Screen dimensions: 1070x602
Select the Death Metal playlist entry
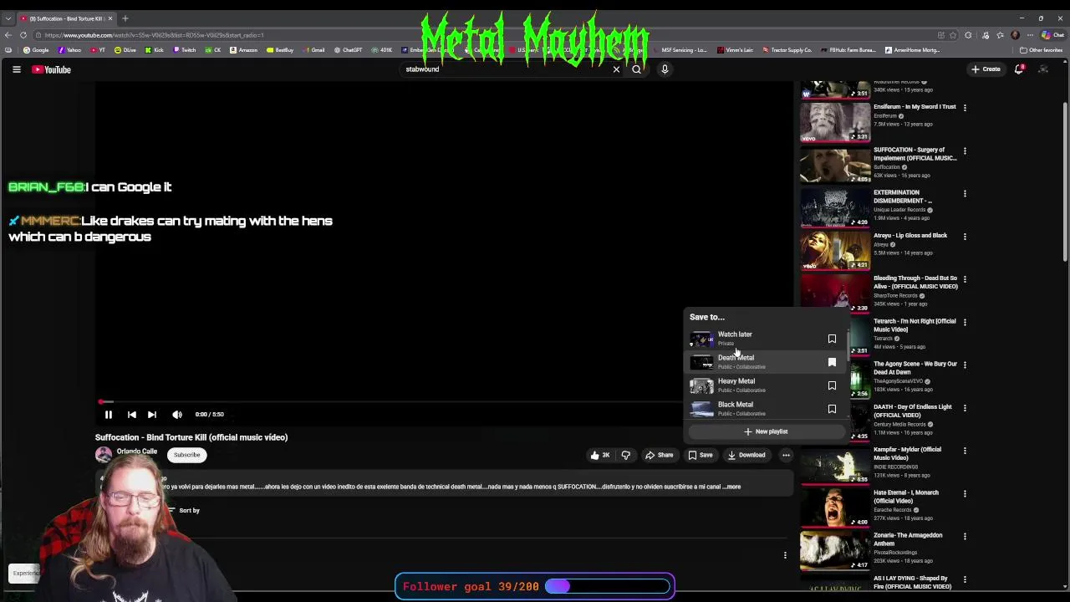click(x=765, y=362)
